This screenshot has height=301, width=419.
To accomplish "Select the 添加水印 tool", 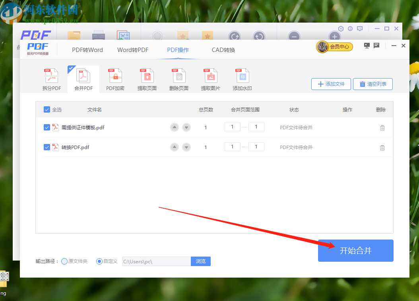I will (x=242, y=79).
